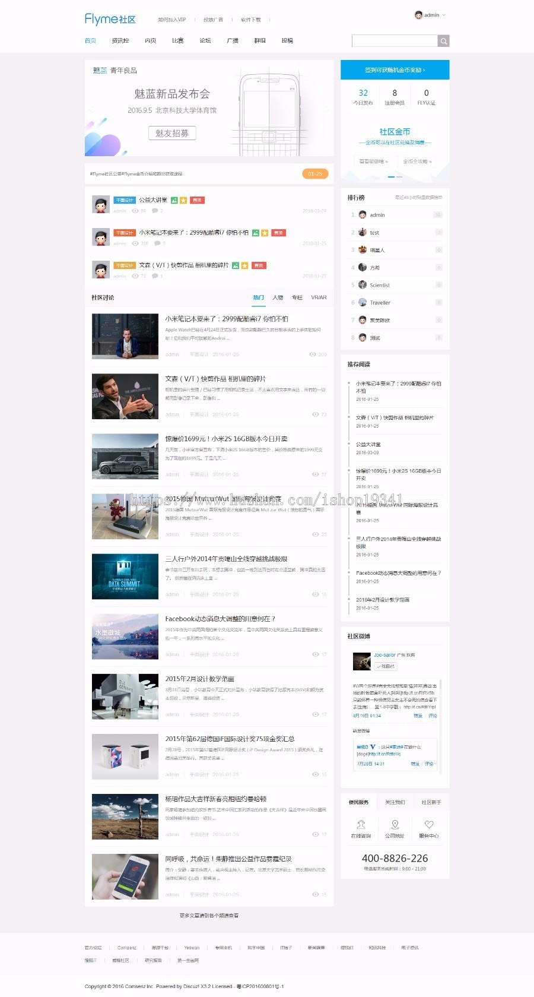Click the 公司地址 location pin icon
Viewport: 534px width, 997px height.
coord(395,824)
